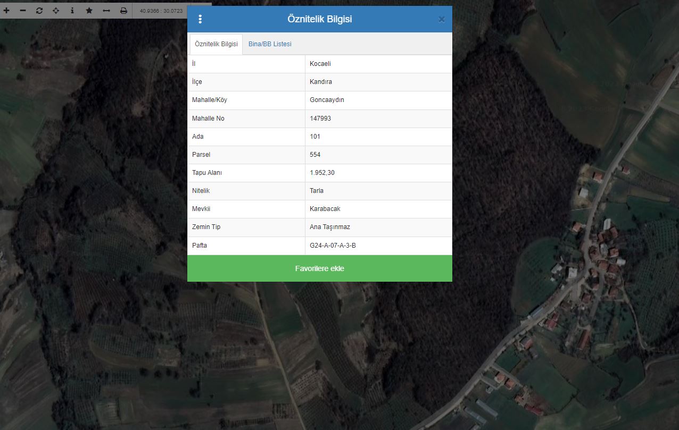Close the Öznitelik Bilgisi dialog
Screen dimensions: 679x430
click(441, 20)
